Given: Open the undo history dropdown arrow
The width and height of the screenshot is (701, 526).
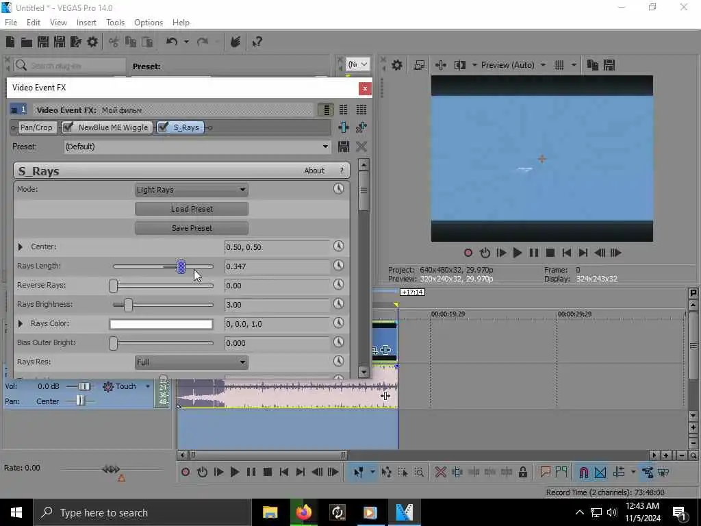Looking at the screenshot, I should click(186, 42).
